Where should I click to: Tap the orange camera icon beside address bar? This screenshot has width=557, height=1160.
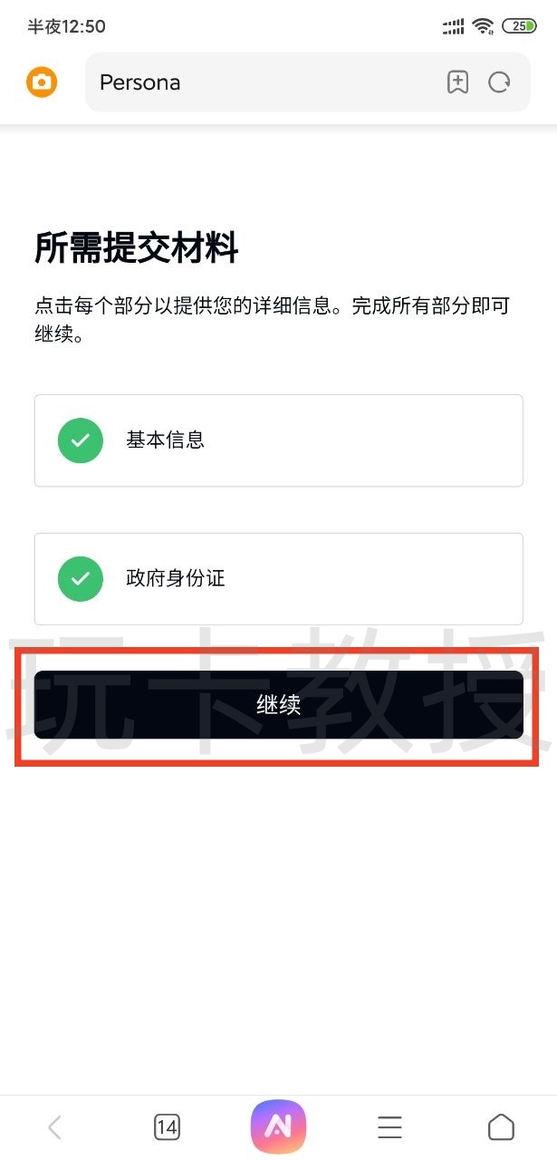click(x=42, y=82)
